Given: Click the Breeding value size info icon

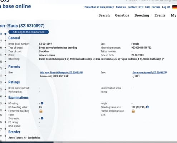Looking at the screenshot, I should tap(147, 107).
